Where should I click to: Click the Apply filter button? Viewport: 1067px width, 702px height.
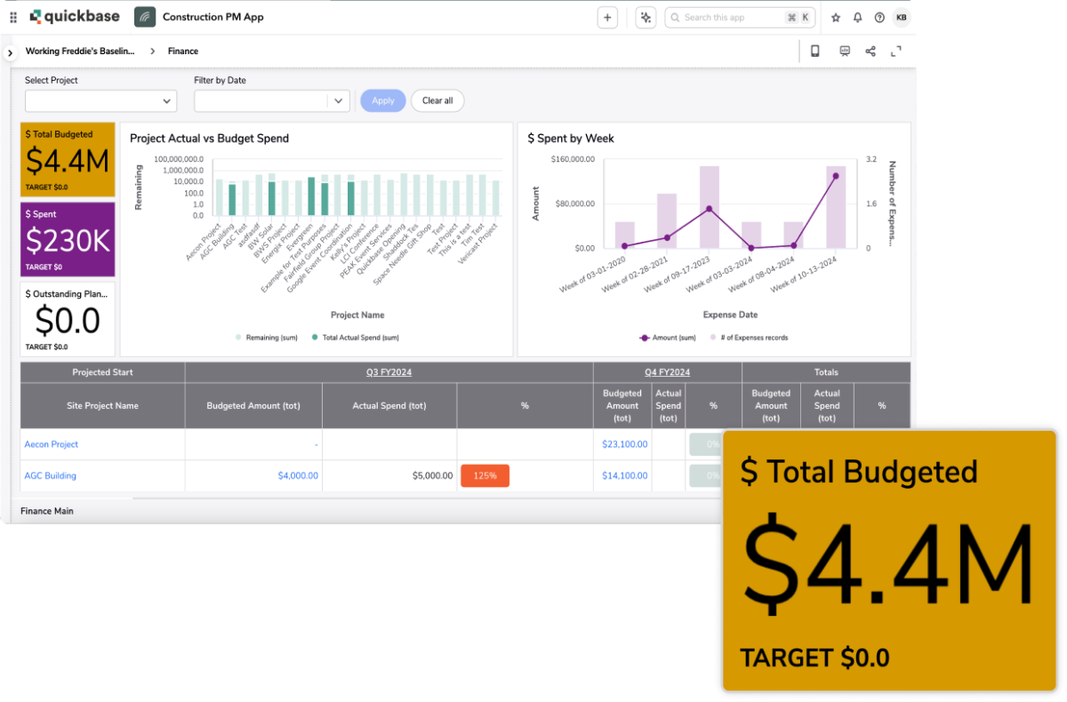click(x=382, y=100)
